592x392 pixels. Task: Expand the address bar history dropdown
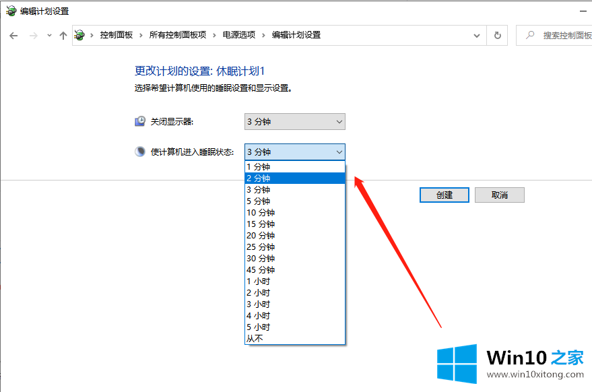pos(476,36)
